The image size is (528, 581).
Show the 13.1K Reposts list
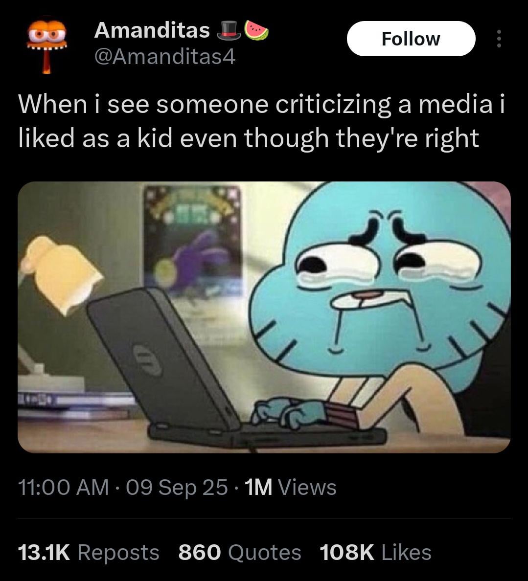(x=89, y=552)
